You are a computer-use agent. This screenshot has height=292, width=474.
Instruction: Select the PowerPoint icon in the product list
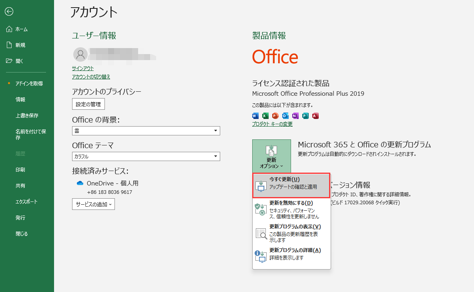click(x=275, y=116)
